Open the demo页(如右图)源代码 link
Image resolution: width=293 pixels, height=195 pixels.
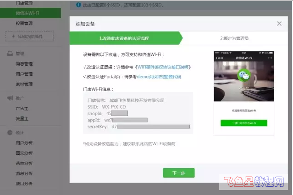[159, 77]
